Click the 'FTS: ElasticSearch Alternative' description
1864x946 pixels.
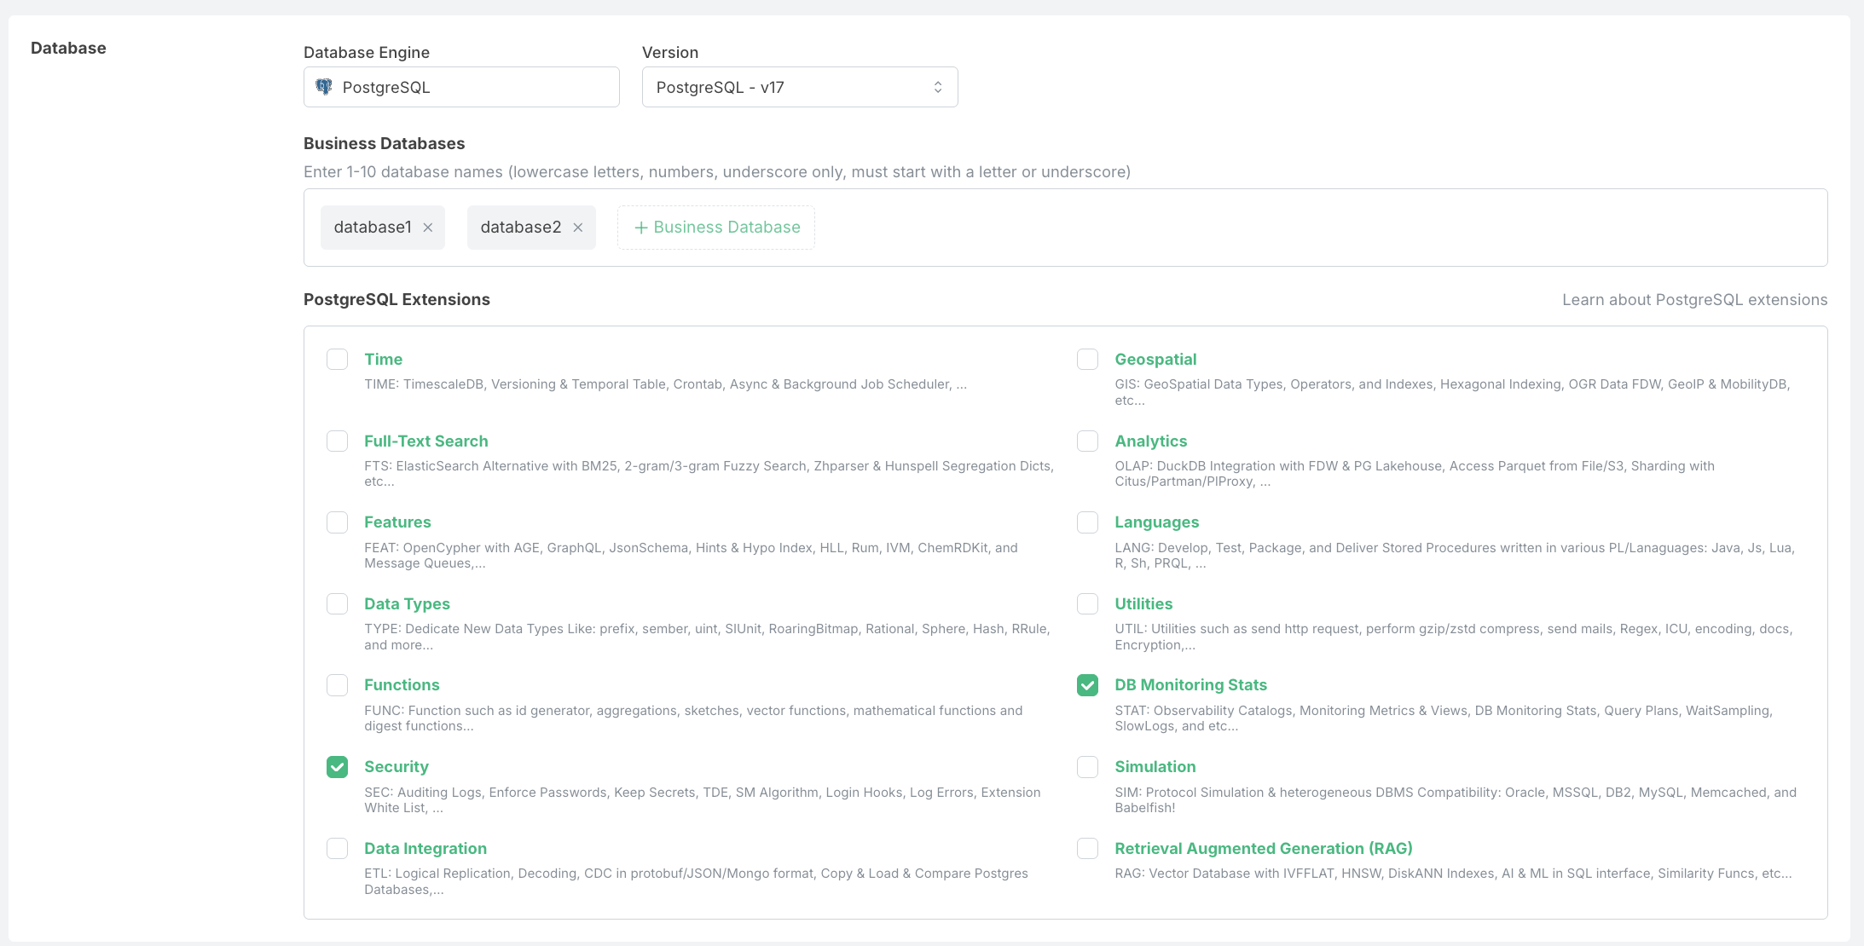[x=709, y=474]
